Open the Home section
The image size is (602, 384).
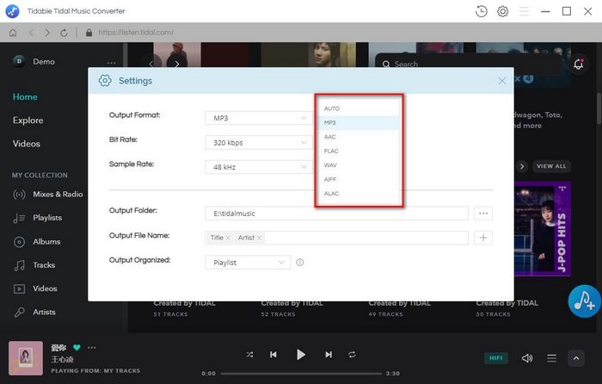pos(25,97)
